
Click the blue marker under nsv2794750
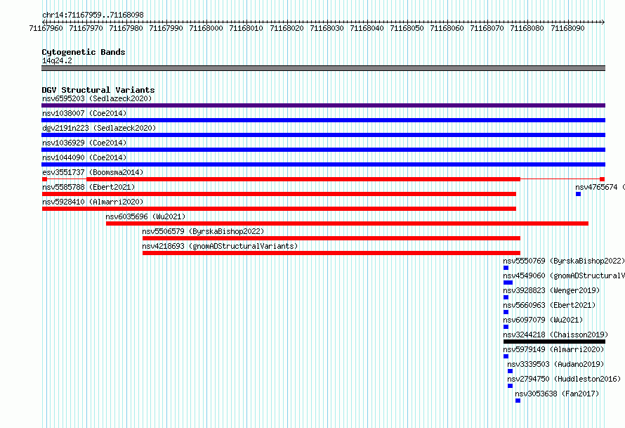511,386
